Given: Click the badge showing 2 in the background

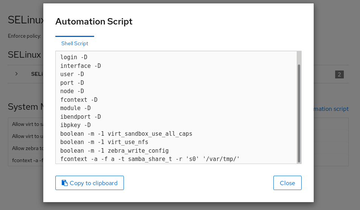Looking at the screenshot, I should 339,74.
